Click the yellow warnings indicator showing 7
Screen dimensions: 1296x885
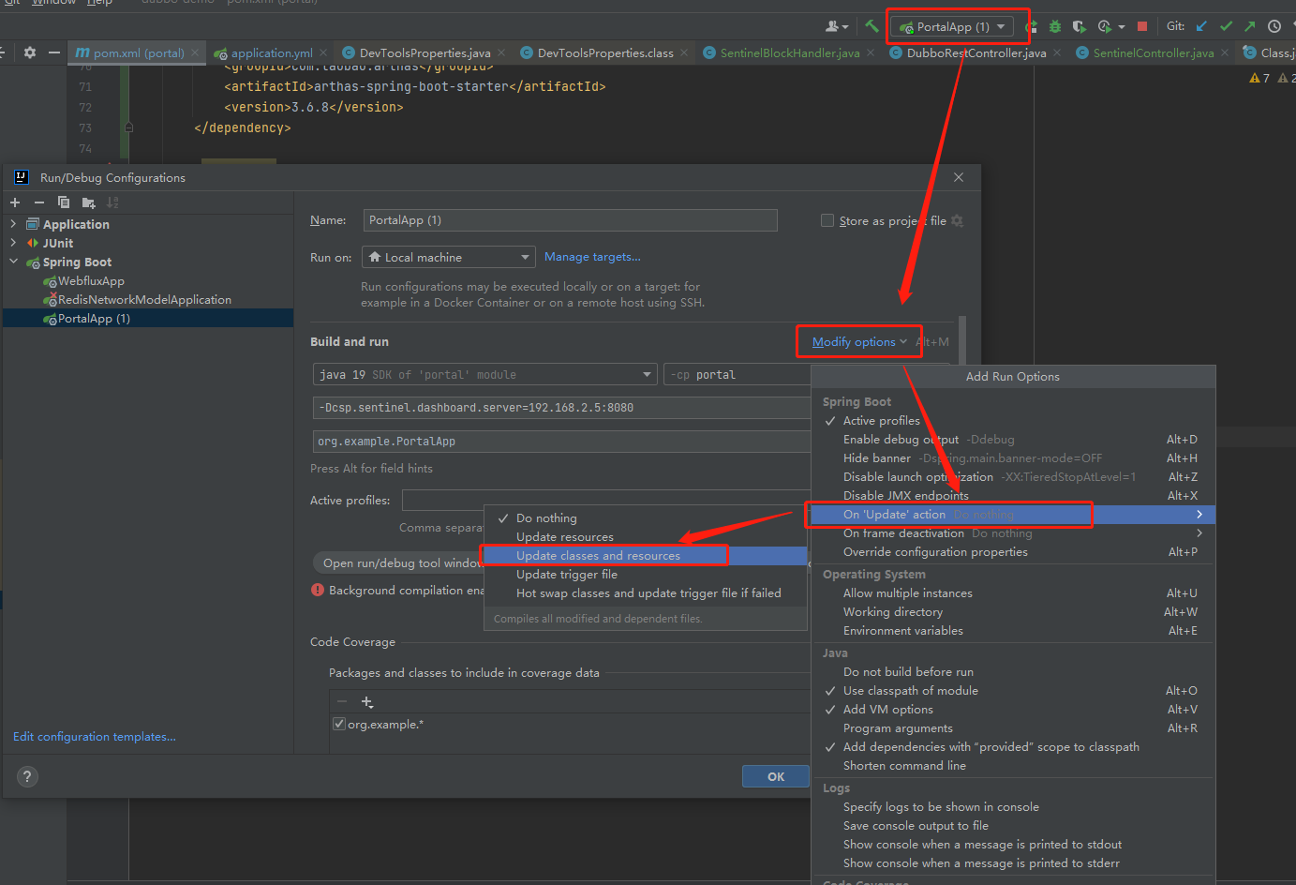(x=1259, y=78)
